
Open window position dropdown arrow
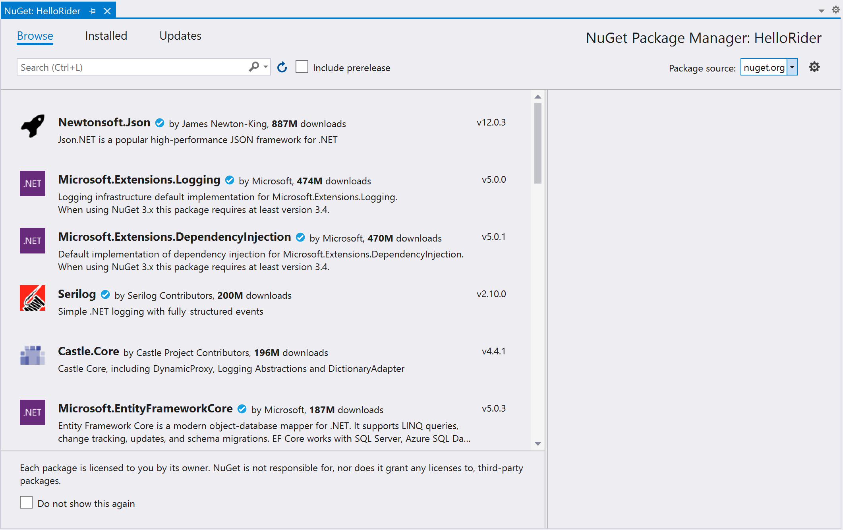[x=821, y=11]
